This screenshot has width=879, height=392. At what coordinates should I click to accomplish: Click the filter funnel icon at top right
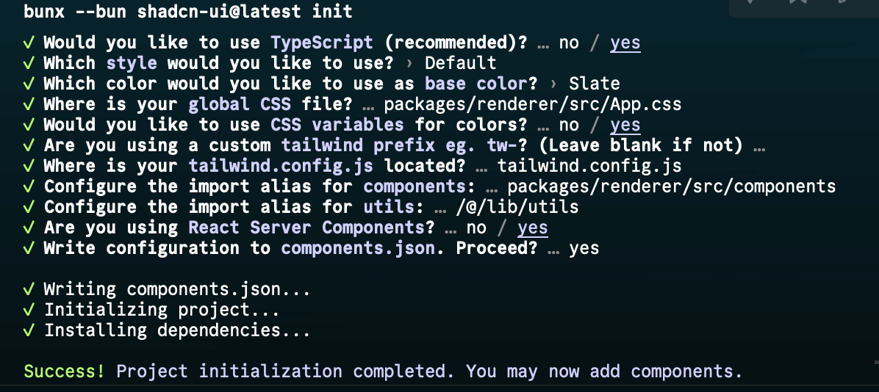pyautogui.click(x=750, y=1)
